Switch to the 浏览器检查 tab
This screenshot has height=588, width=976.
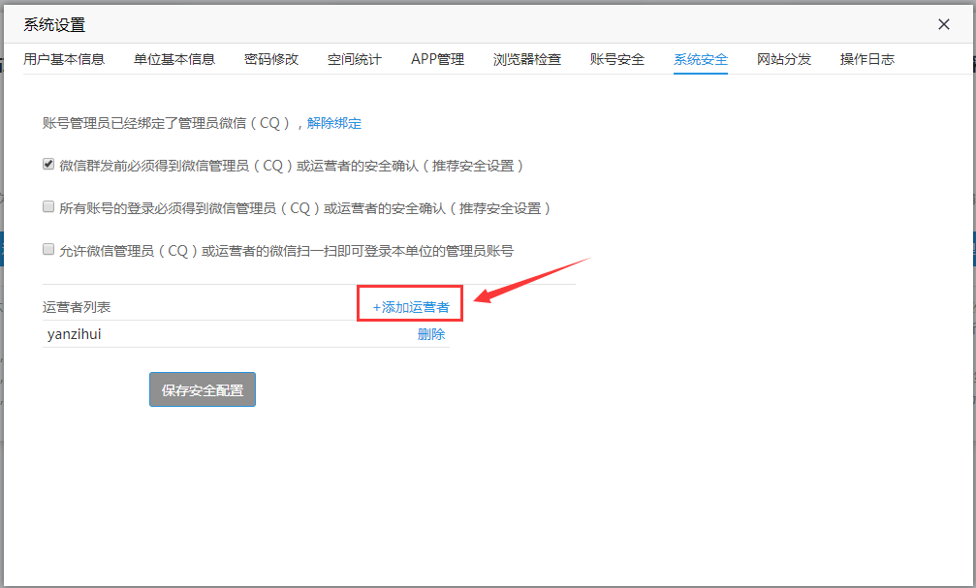pos(527,59)
